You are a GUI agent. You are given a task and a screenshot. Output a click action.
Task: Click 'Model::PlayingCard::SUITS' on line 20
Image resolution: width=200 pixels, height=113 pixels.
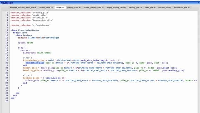pos(63,60)
